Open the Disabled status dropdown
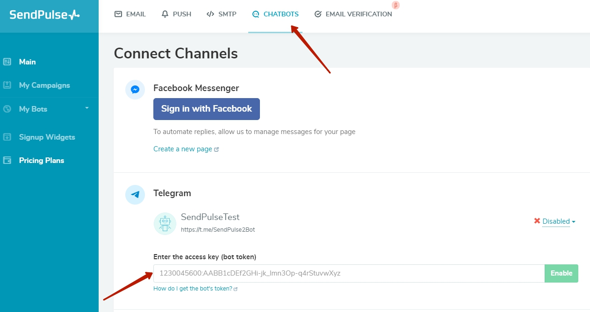Image resolution: width=590 pixels, height=312 pixels. coord(556,221)
